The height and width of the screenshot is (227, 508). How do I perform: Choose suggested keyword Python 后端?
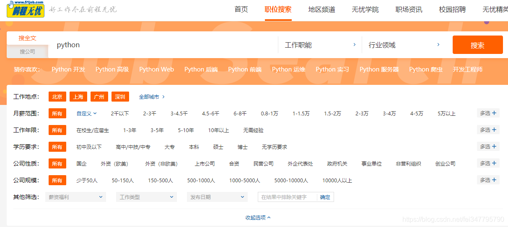(x=201, y=69)
